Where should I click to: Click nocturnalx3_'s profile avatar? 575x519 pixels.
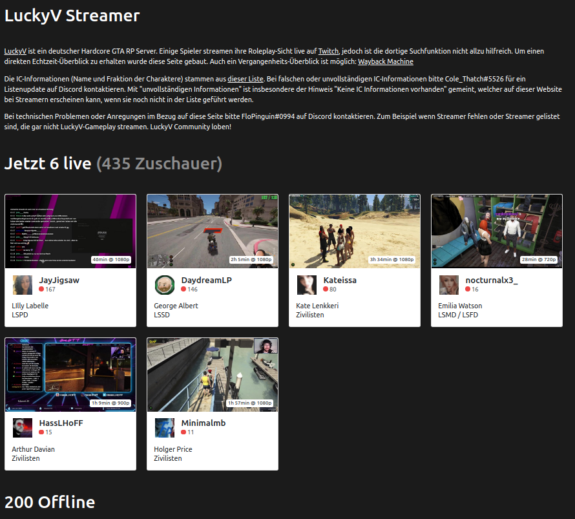tap(448, 284)
